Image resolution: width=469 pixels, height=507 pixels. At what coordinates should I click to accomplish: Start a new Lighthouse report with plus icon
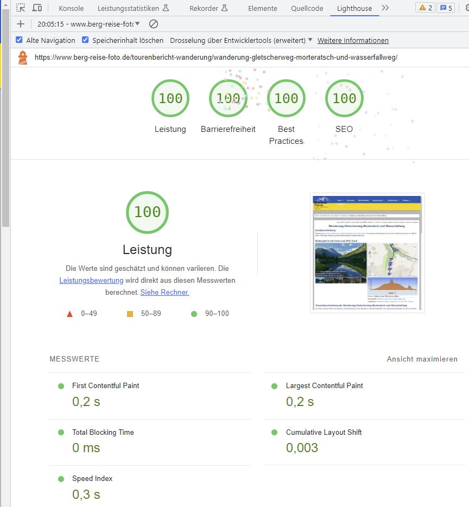tap(21, 24)
